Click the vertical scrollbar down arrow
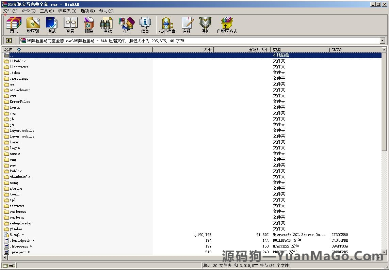Image resolution: width=389 pixels, height=270 pixels. [x=384, y=252]
